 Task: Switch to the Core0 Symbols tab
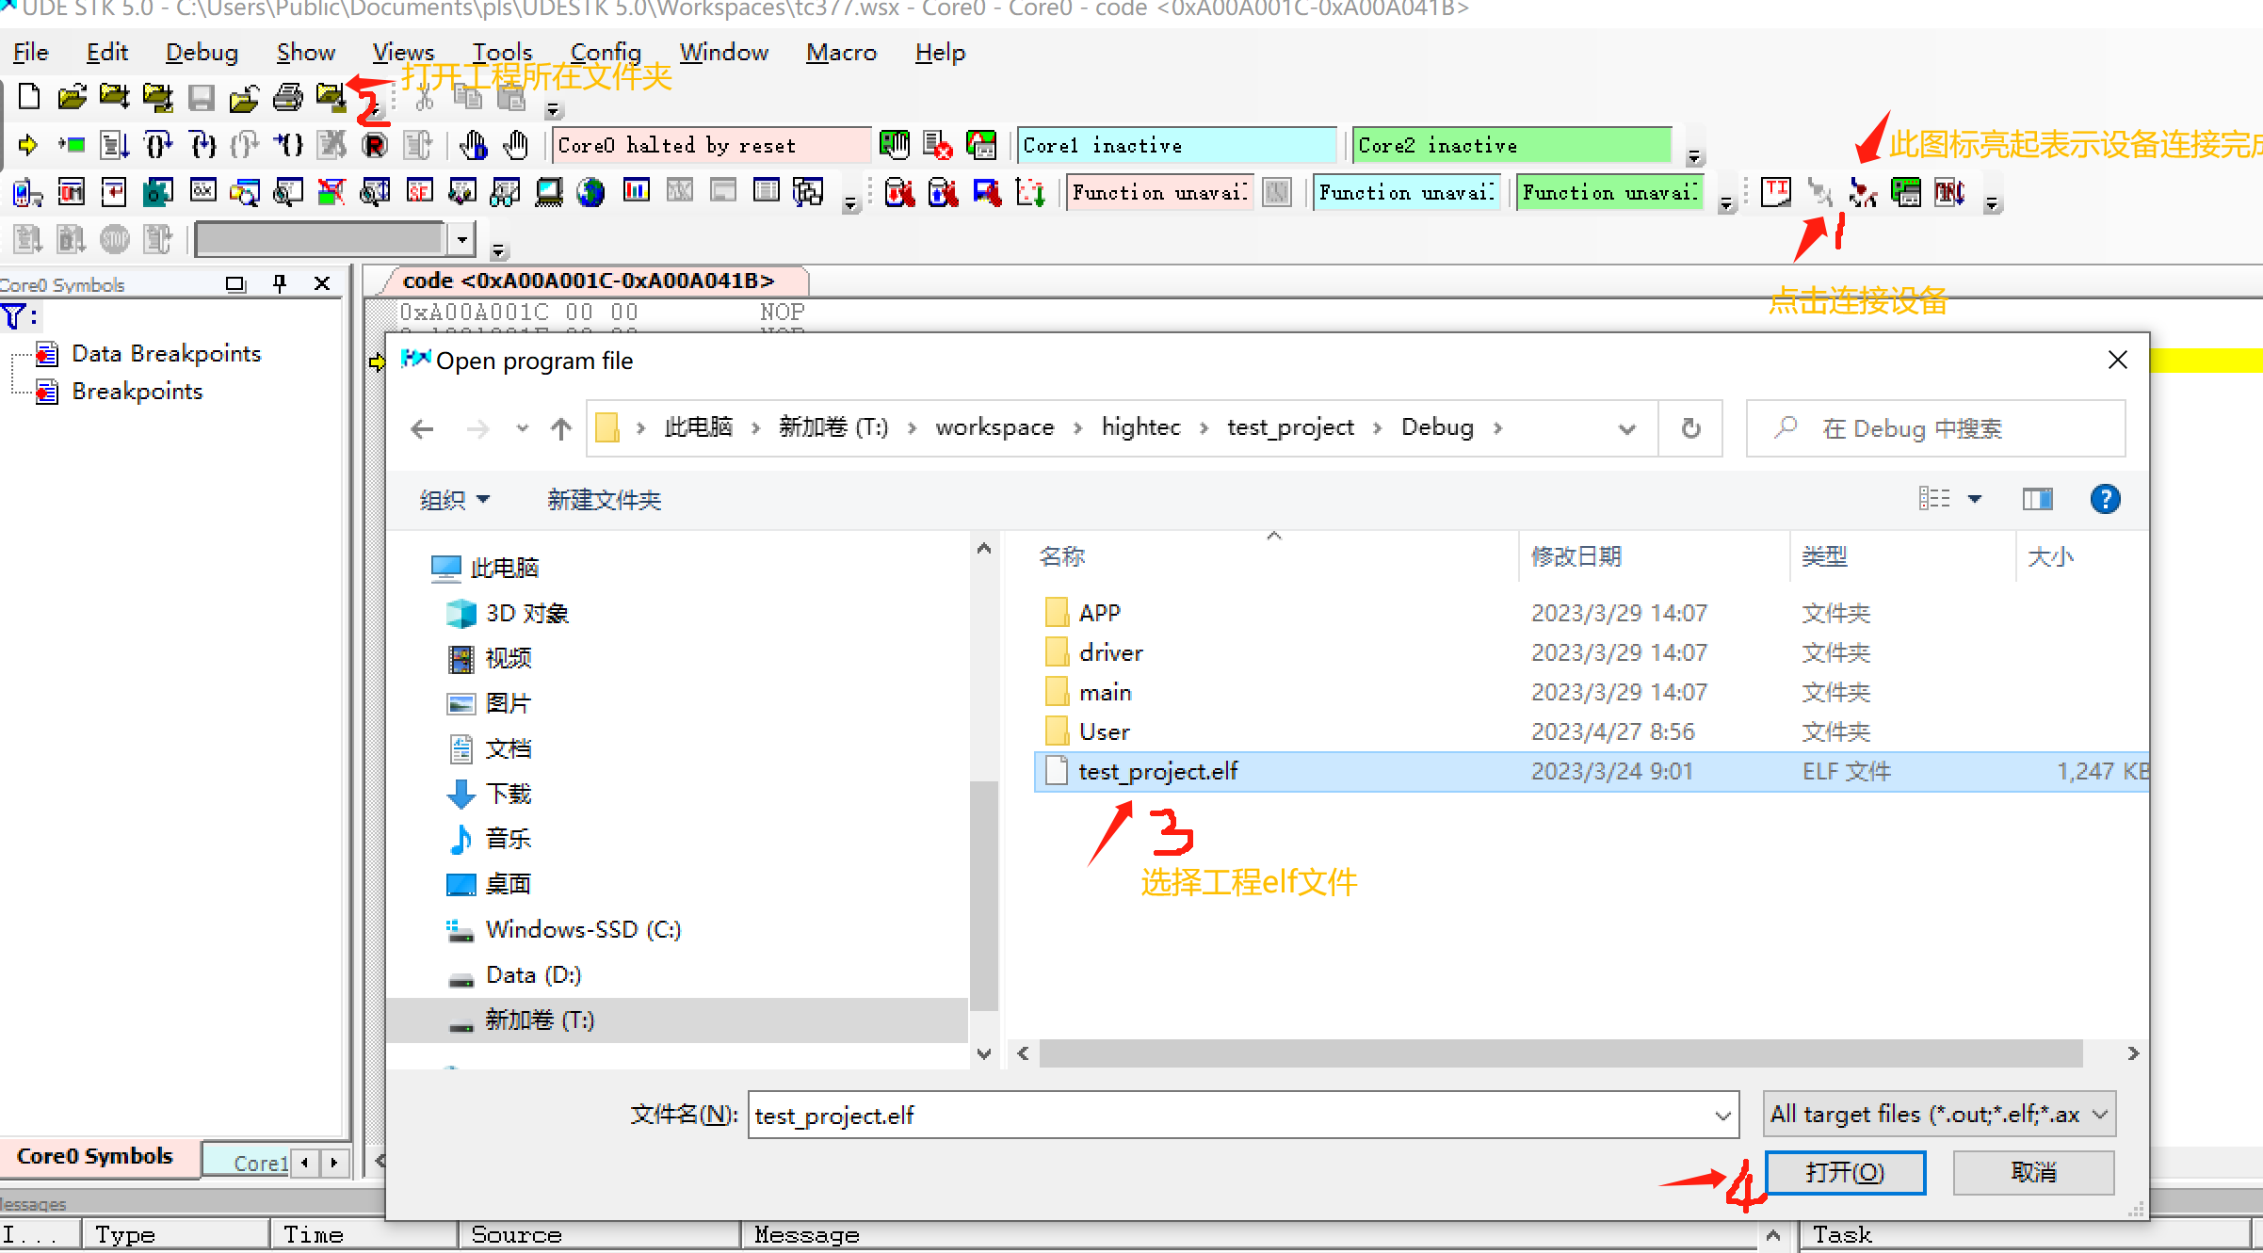(x=95, y=1157)
